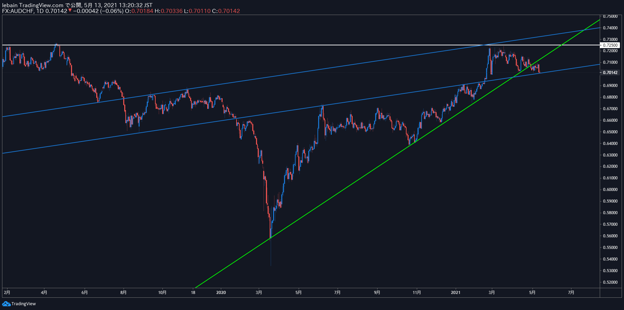The image size is (624, 310).
Task: Click the 6月 label on time axis
Action: (85, 292)
